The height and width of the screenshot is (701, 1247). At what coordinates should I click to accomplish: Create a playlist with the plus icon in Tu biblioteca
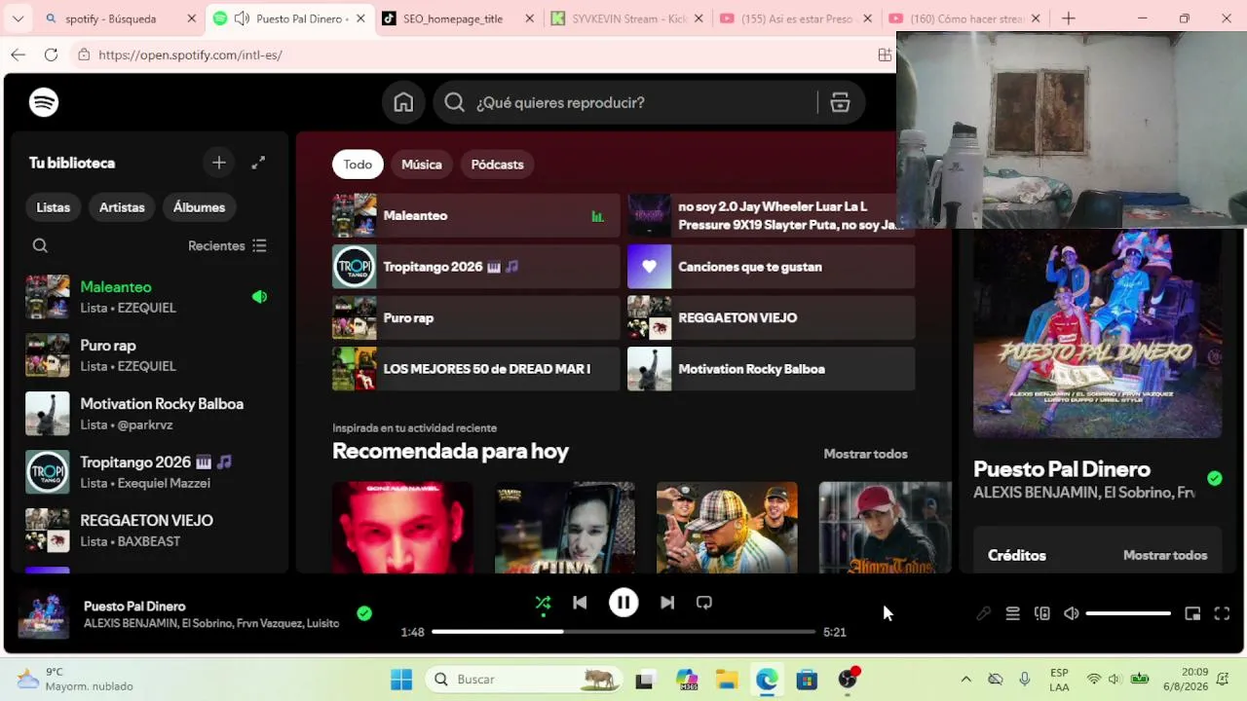point(219,163)
